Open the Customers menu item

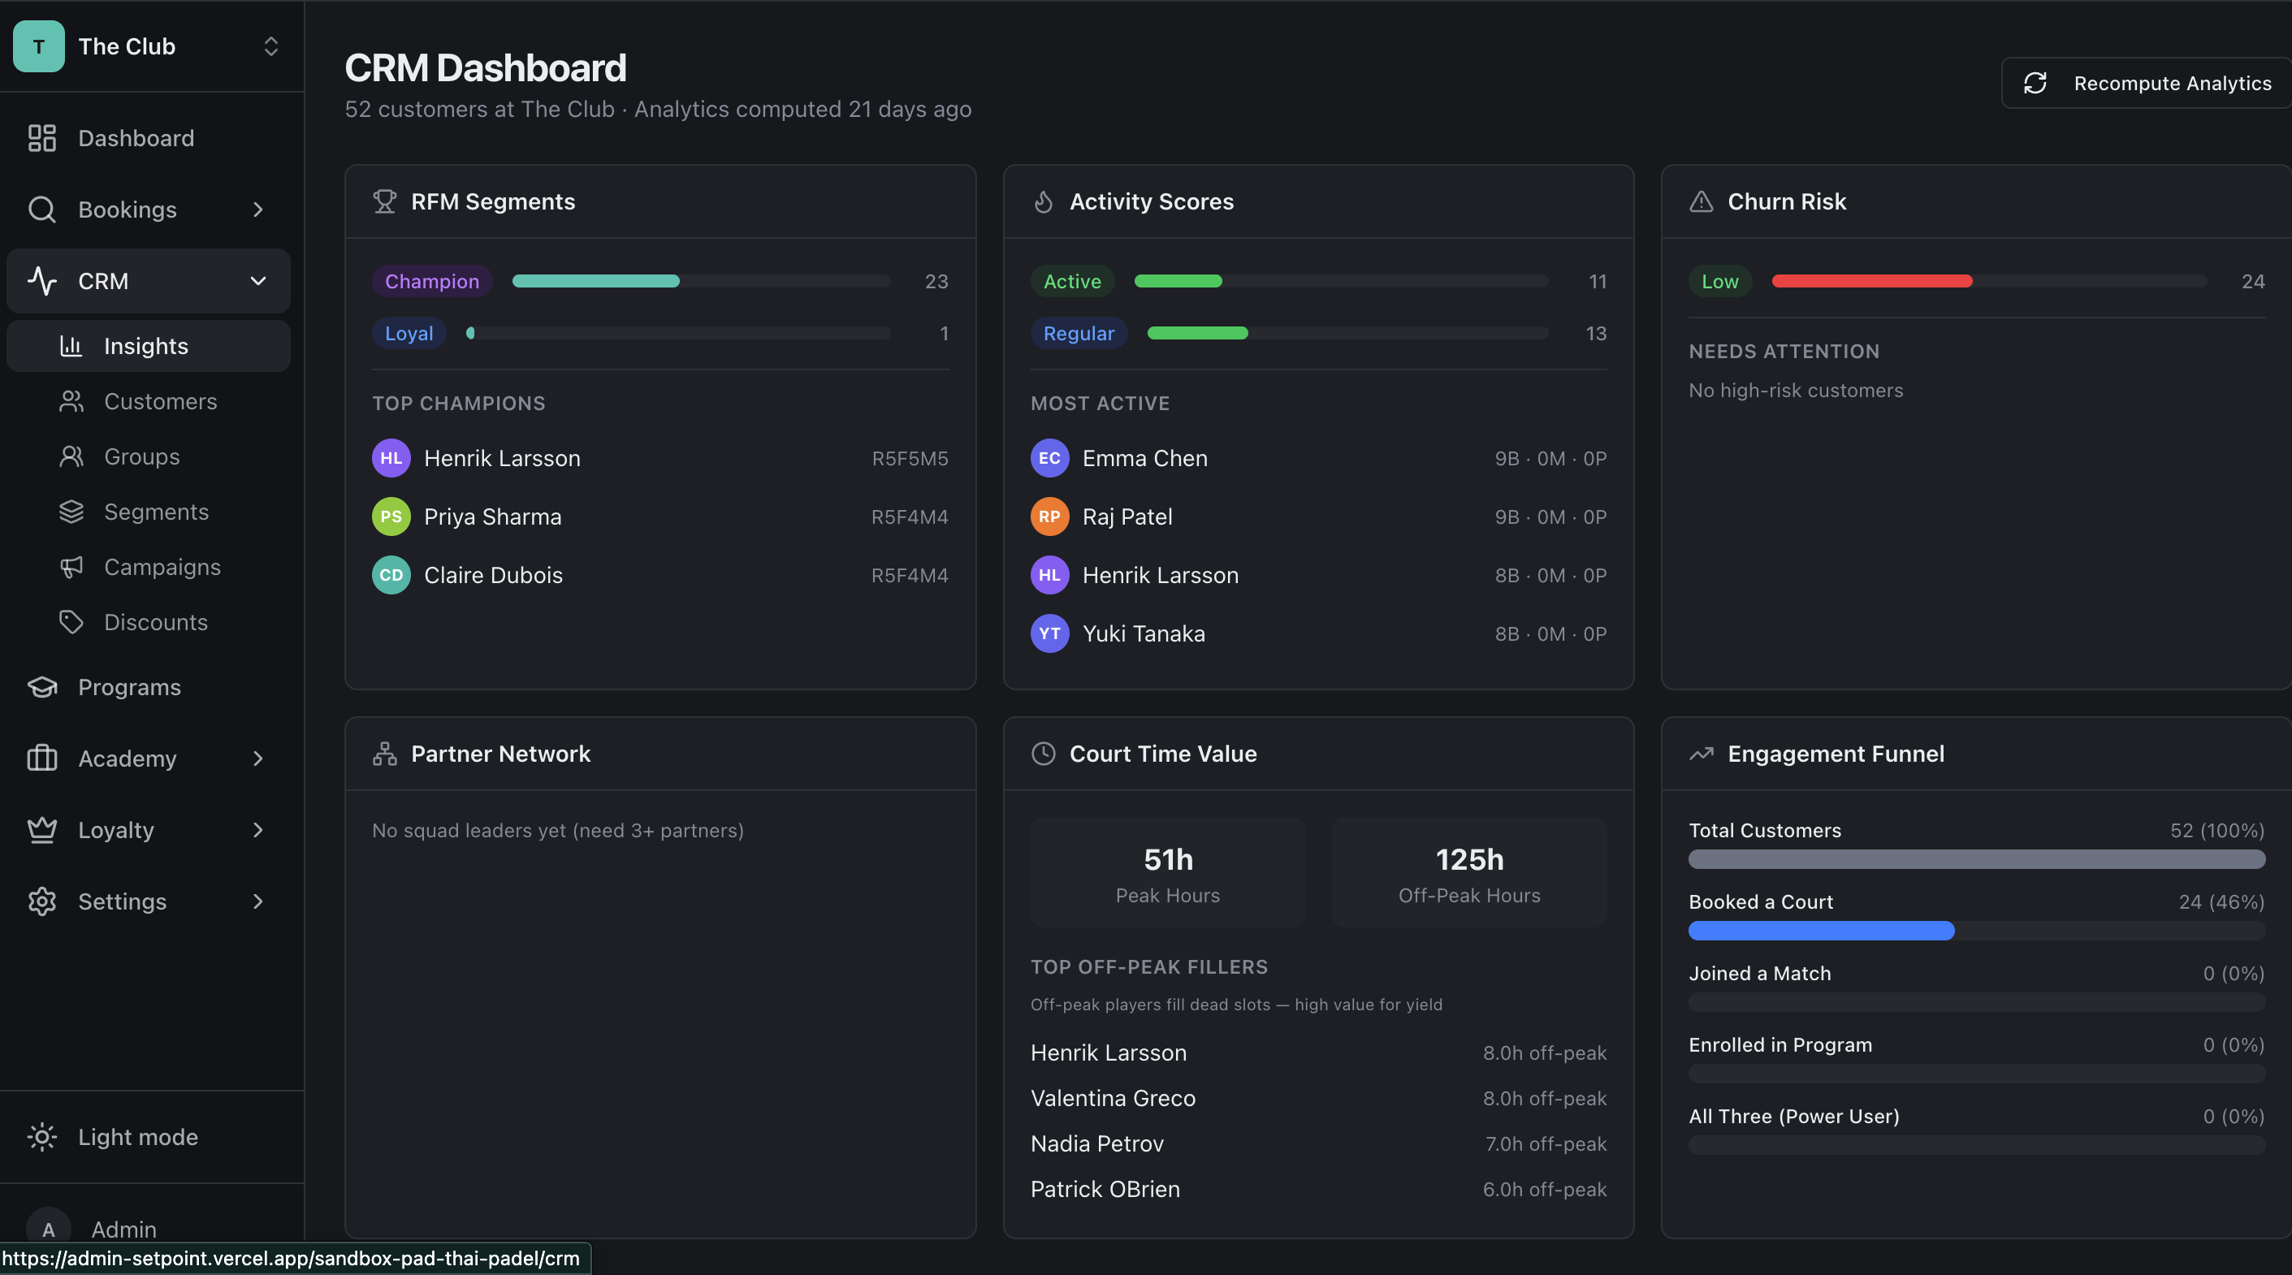click(149, 401)
